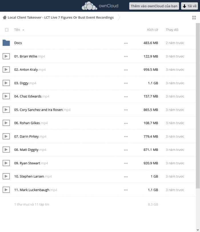This screenshot has height=232, width=200.
Task: Open actions menu for 05. Cory Sanchez
Action: click(126, 110)
